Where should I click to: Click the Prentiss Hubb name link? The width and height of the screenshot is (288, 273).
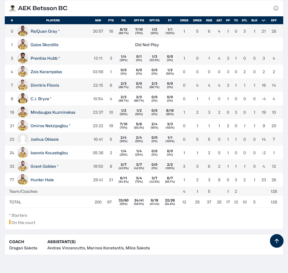click(x=44, y=58)
